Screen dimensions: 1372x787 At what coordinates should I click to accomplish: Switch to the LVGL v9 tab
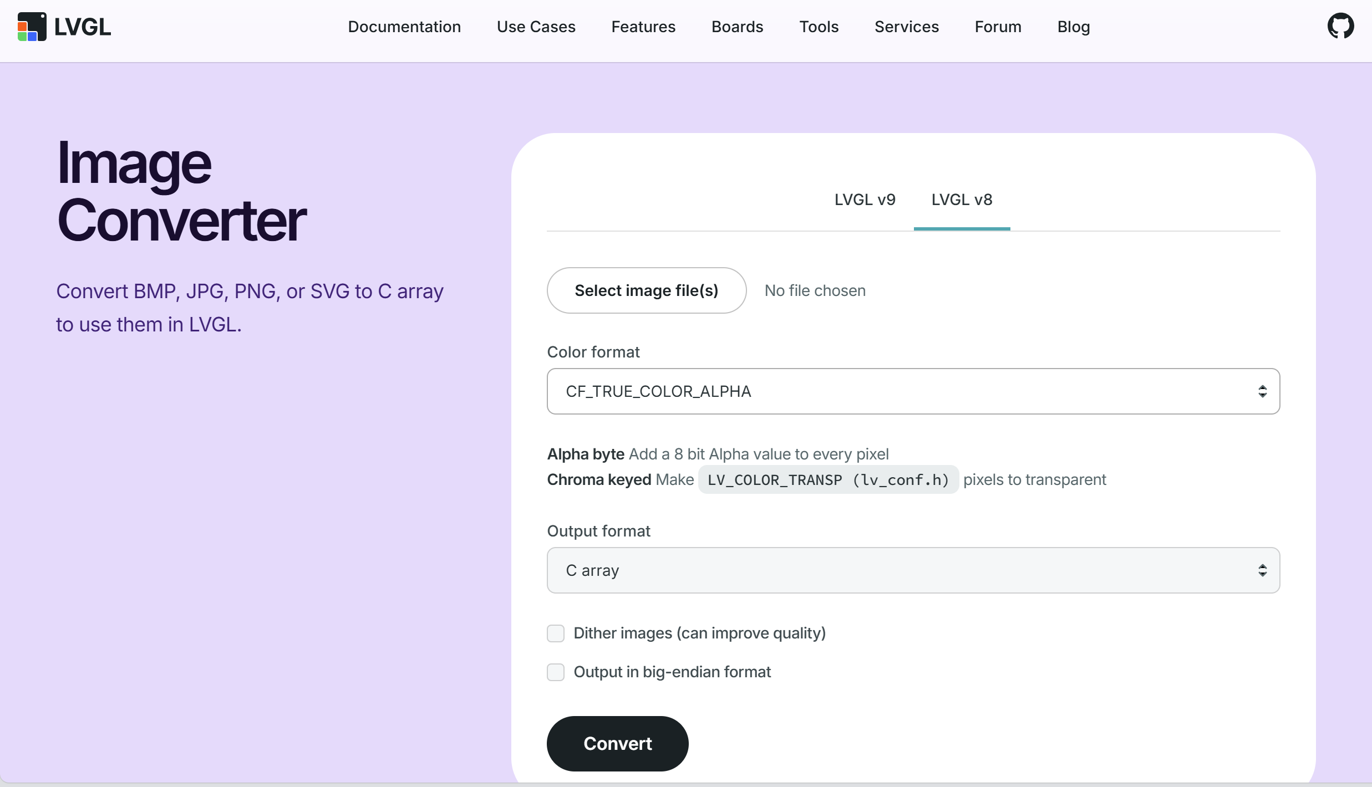tap(865, 200)
